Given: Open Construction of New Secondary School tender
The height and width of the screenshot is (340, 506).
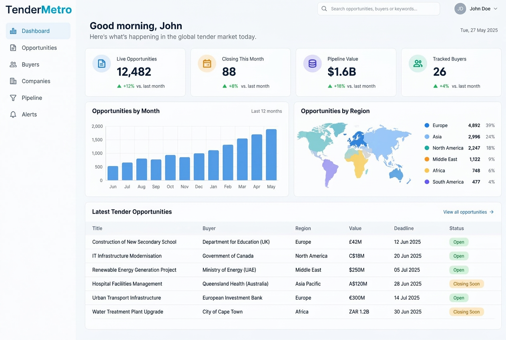Looking at the screenshot, I should point(134,242).
